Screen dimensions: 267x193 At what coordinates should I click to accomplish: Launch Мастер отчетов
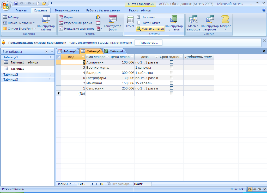coord(150,29)
